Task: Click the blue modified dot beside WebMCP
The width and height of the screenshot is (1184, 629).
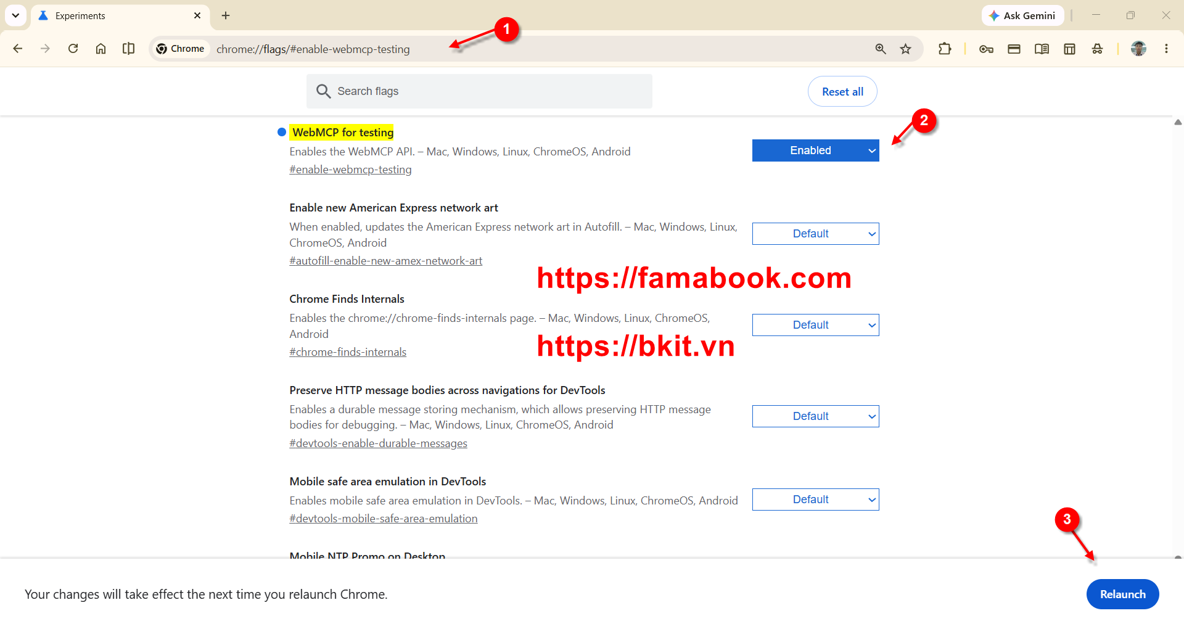Action: [x=282, y=132]
